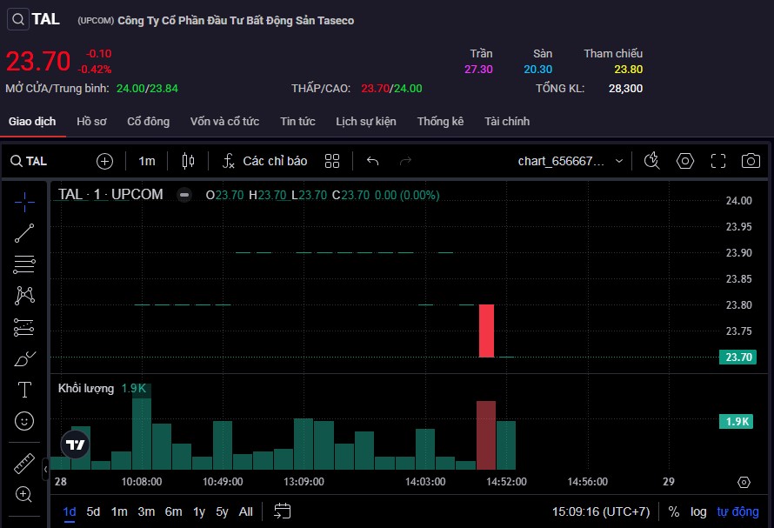Select the ruler measure tool
Screen dimensions: 774x528
pyautogui.click(x=24, y=464)
